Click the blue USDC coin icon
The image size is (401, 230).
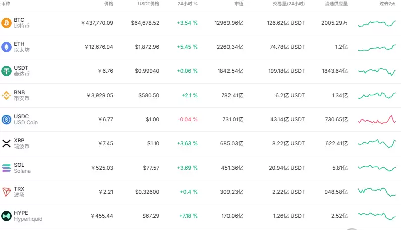click(x=6, y=119)
